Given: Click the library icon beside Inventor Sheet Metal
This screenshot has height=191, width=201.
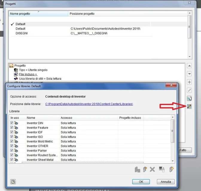Looking at the screenshot, I should [16, 160].
